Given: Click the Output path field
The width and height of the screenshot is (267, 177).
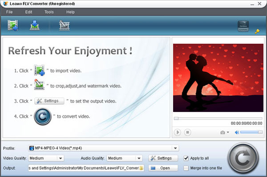Looking at the screenshot, I should [x=84, y=168].
